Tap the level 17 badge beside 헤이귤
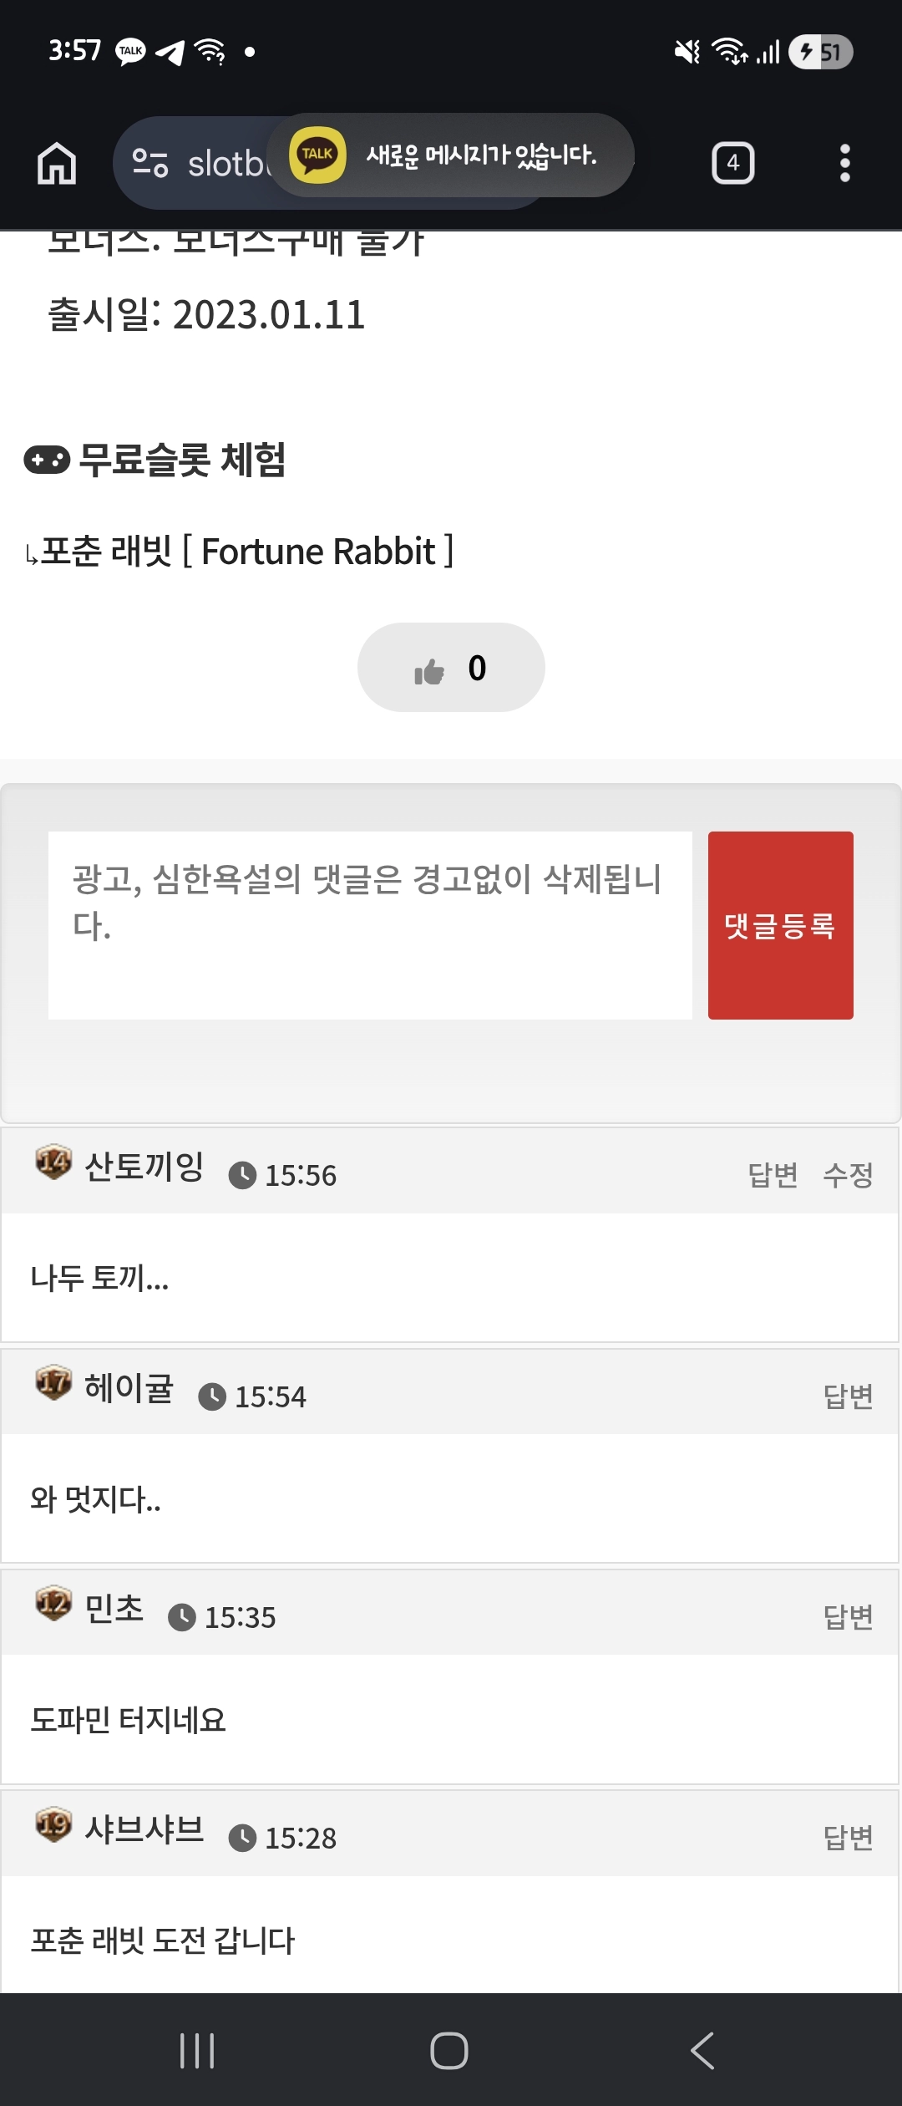 point(53,1382)
